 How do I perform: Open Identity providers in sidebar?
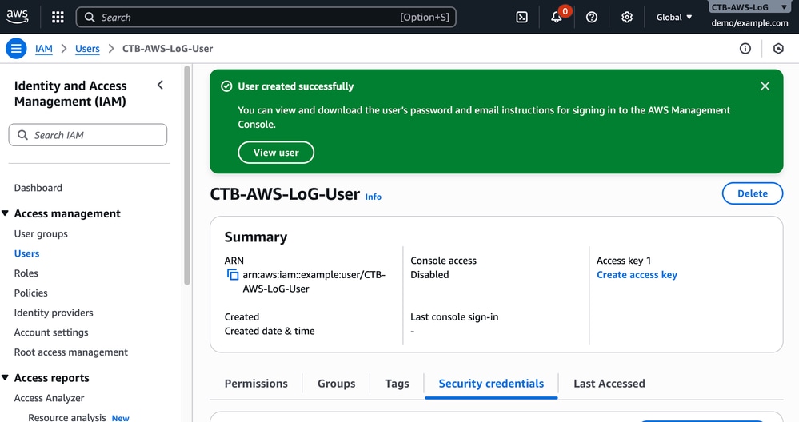tap(54, 313)
